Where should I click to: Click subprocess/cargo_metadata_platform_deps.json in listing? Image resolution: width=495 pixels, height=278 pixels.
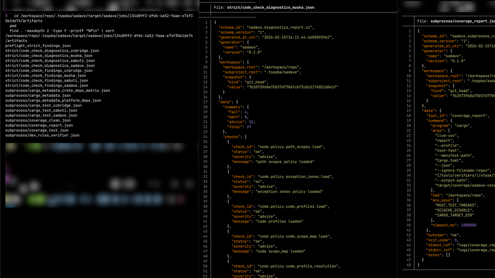tap(53, 100)
